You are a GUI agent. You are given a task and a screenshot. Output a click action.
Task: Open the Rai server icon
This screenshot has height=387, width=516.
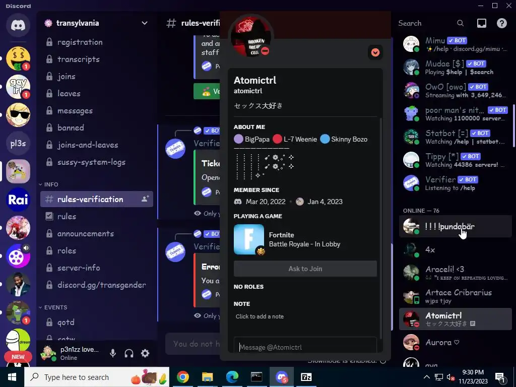[x=18, y=200]
